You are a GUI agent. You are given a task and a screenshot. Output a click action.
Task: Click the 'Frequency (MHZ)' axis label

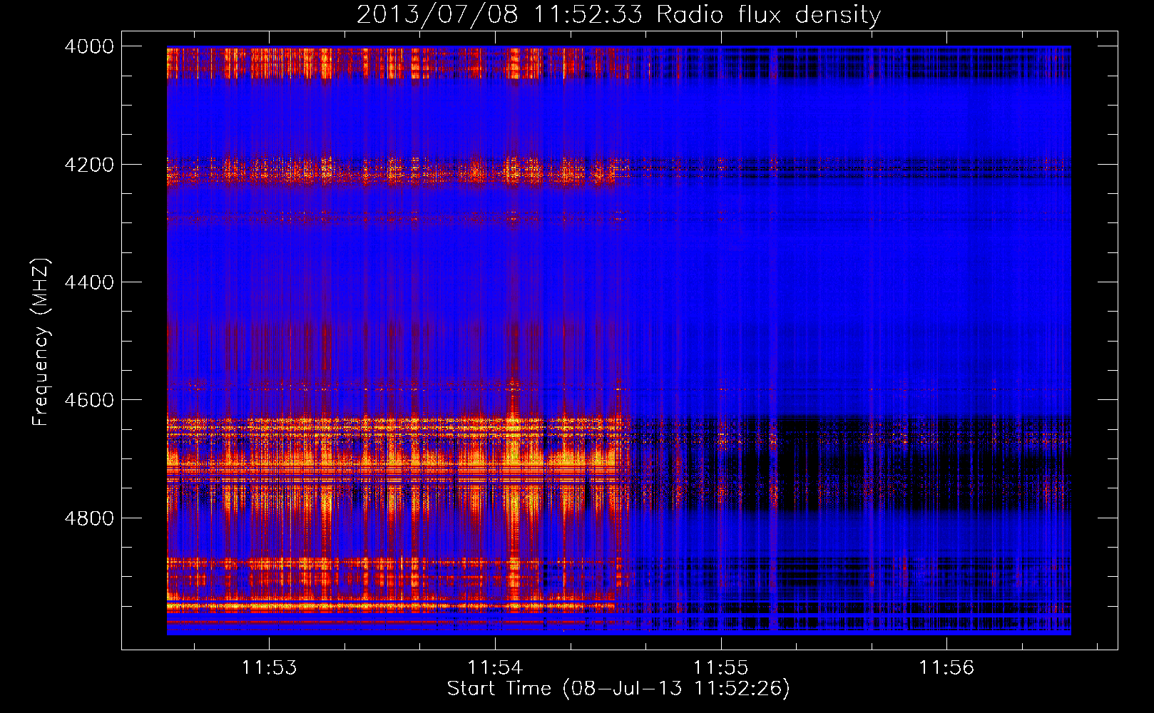click(x=41, y=342)
